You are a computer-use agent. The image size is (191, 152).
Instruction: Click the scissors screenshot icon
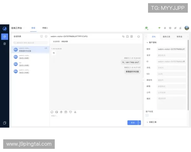tap(75, 112)
